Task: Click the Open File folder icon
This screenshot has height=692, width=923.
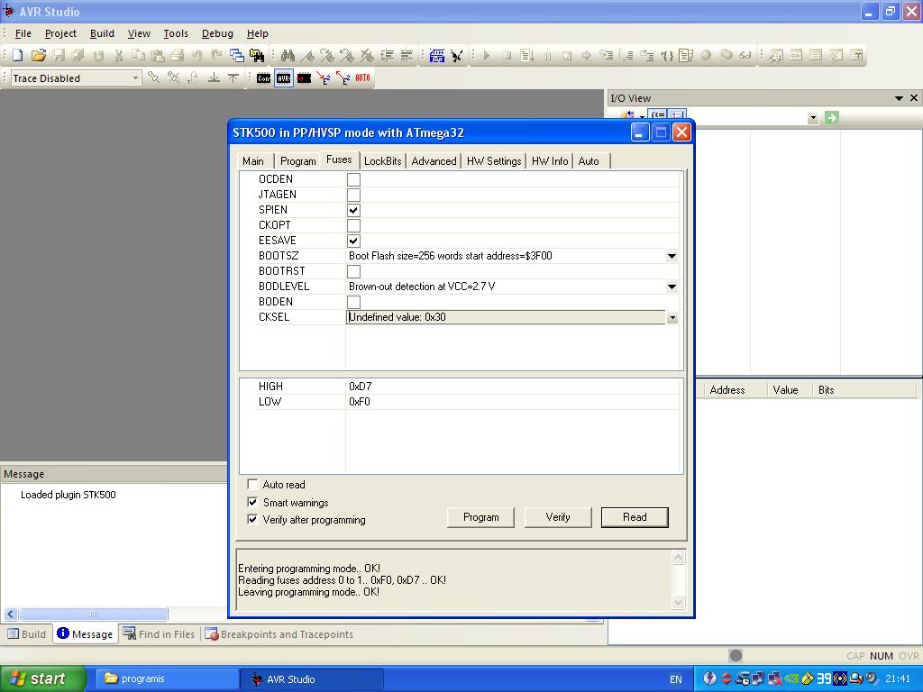Action: point(38,55)
